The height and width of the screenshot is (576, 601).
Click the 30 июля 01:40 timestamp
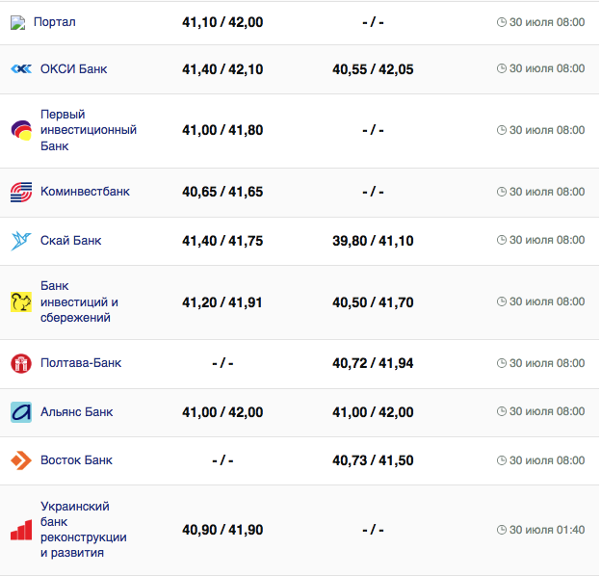pyautogui.click(x=546, y=530)
